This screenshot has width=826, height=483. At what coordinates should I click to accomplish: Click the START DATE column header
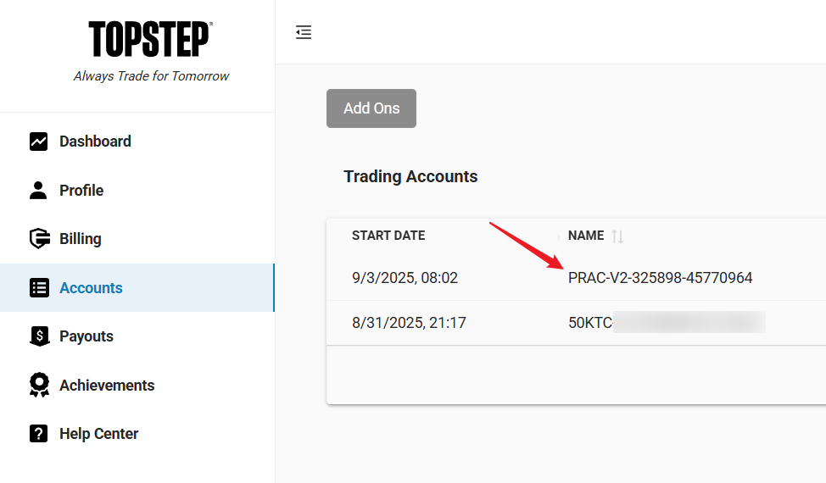click(388, 236)
